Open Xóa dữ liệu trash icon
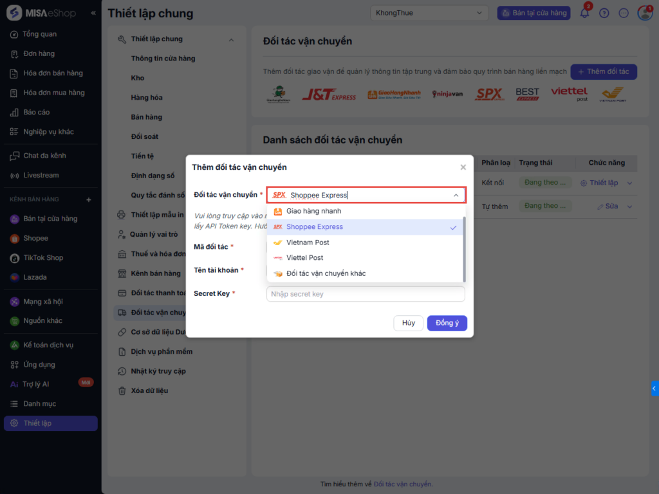The height and width of the screenshot is (494, 659). [122, 390]
